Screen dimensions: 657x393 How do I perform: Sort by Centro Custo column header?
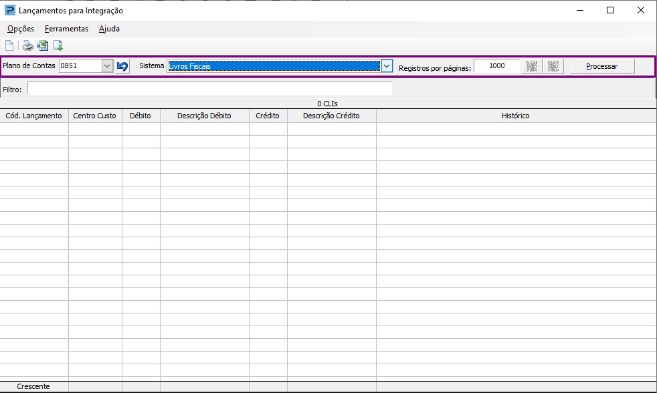[95, 116]
